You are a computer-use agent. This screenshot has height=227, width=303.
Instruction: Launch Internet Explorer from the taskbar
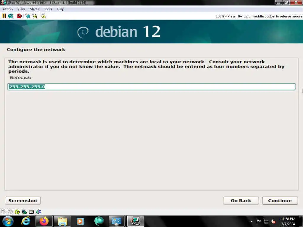[x=26, y=221]
